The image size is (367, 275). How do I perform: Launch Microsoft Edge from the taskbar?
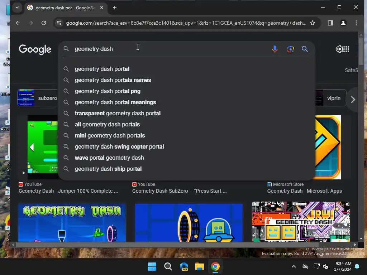pyautogui.click(x=184, y=266)
